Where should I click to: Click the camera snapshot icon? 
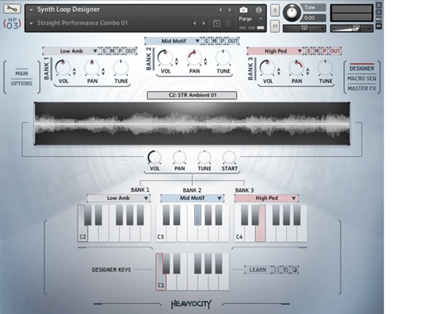click(x=244, y=10)
